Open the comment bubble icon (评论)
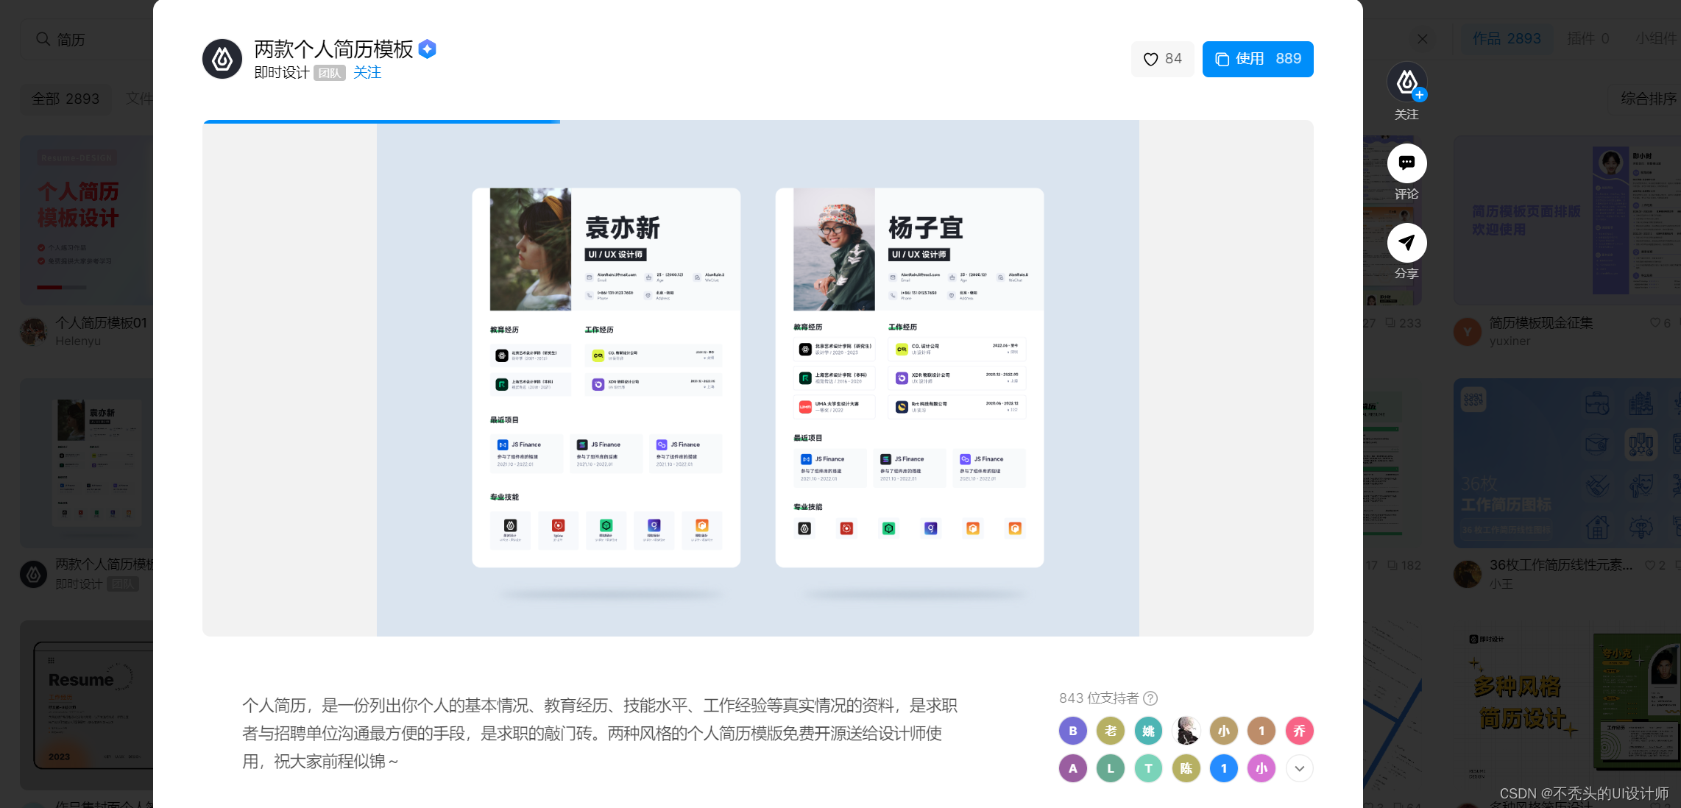Viewport: 1681px width, 808px height. click(x=1406, y=163)
